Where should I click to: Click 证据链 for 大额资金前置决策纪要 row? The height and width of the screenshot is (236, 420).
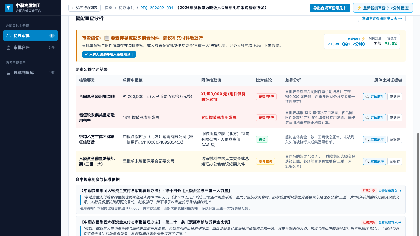(395, 161)
